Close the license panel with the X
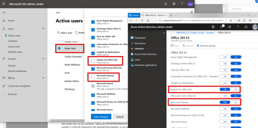Screen dimensions: 258x128 (x=191, y=12)
